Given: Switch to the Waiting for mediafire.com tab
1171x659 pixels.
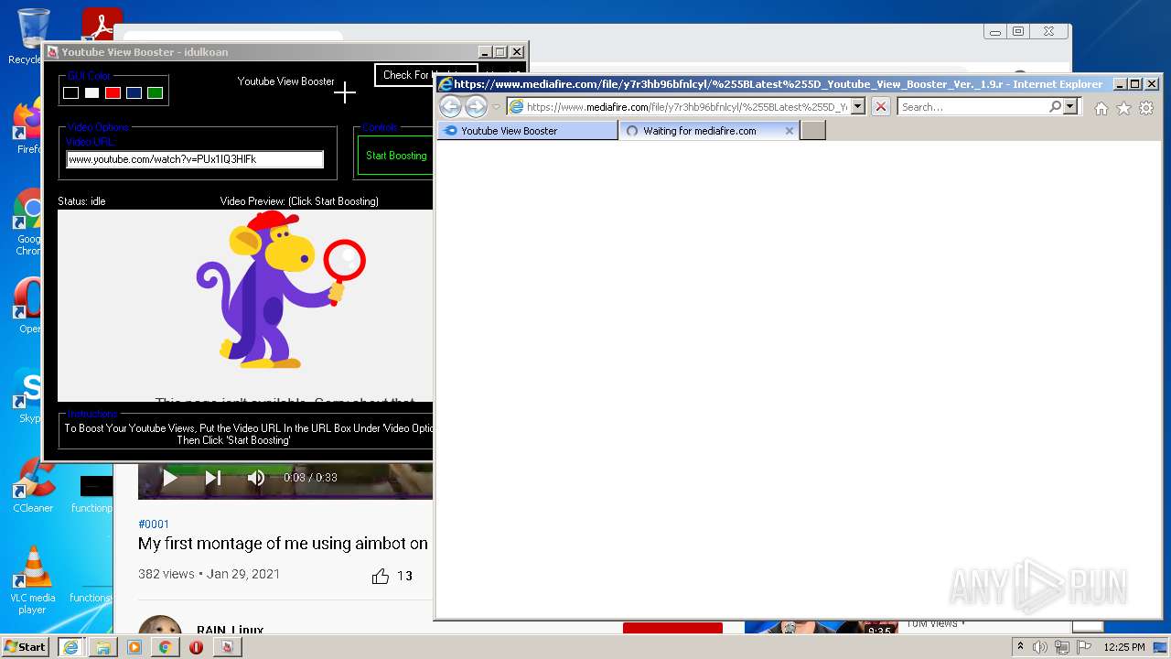Looking at the screenshot, I should [x=709, y=131].
